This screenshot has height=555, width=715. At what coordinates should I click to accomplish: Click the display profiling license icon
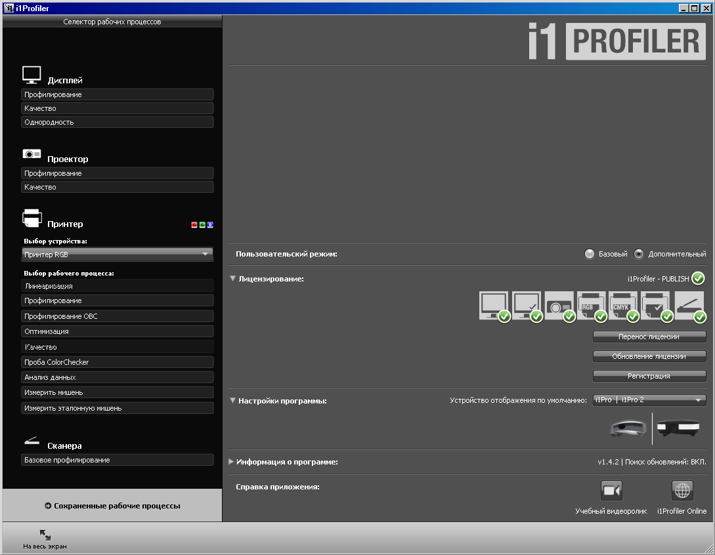pos(494,306)
